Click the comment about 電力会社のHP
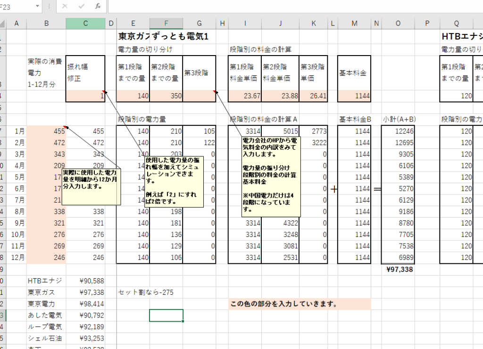This screenshot has width=483, height=349. pyautogui.click(x=271, y=177)
